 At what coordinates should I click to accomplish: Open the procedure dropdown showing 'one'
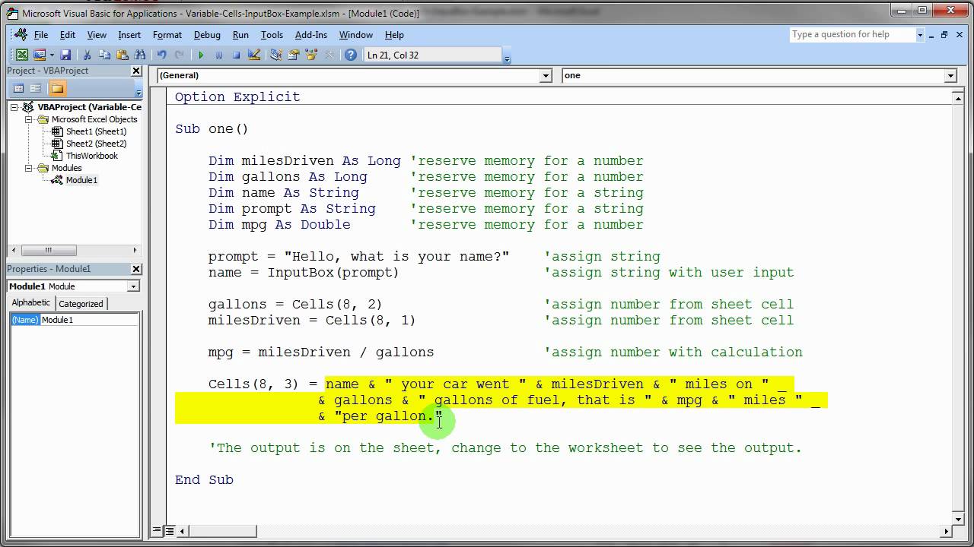point(950,76)
